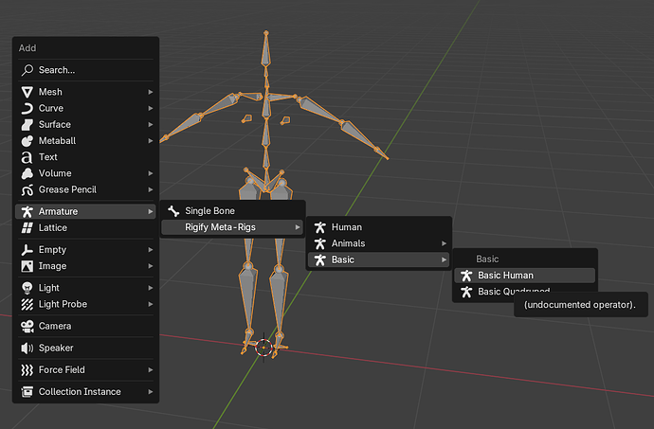Open the Animals meta-rig submenu
654x429 pixels.
pyautogui.click(x=379, y=243)
